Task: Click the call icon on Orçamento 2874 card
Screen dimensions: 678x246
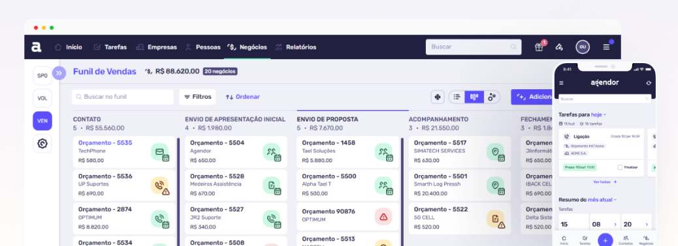Action: pyautogui.click(x=160, y=219)
